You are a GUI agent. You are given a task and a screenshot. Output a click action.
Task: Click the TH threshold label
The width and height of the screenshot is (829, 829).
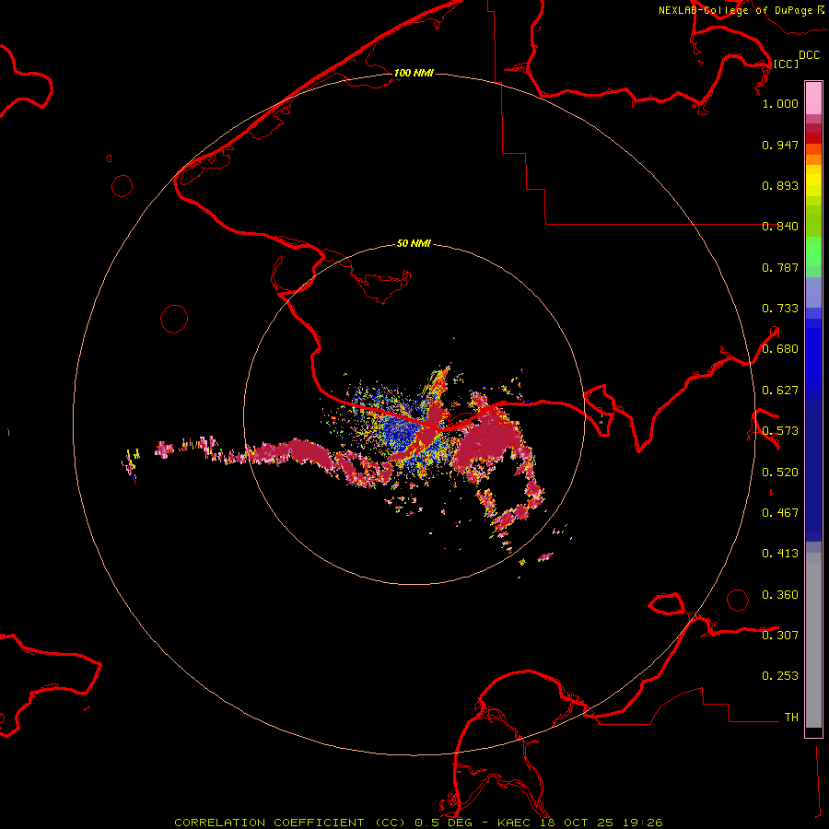pyautogui.click(x=791, y=718)
